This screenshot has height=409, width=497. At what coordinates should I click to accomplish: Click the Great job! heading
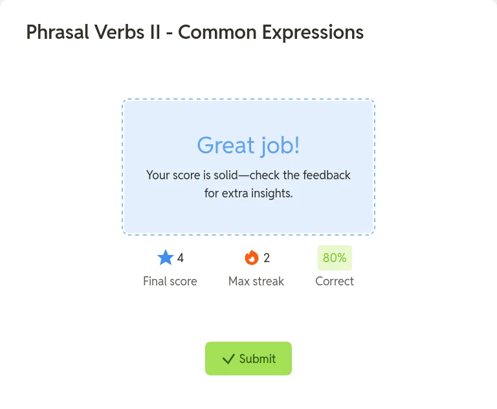[x=248, y=145]
